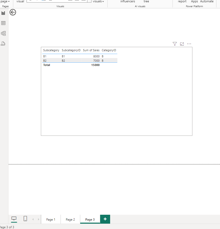Insert Power Automate visual
Screen dimensions: 220x229
coord(207,2)
